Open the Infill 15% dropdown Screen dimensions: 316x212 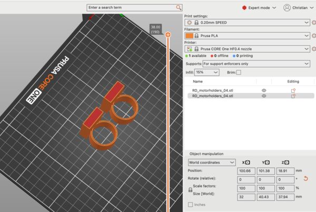pyautogui.click(x=206, y=72)
